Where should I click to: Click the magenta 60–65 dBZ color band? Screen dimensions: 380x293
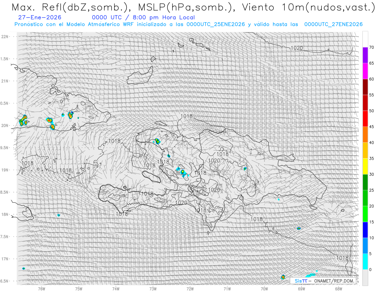(x=365, y=71)
